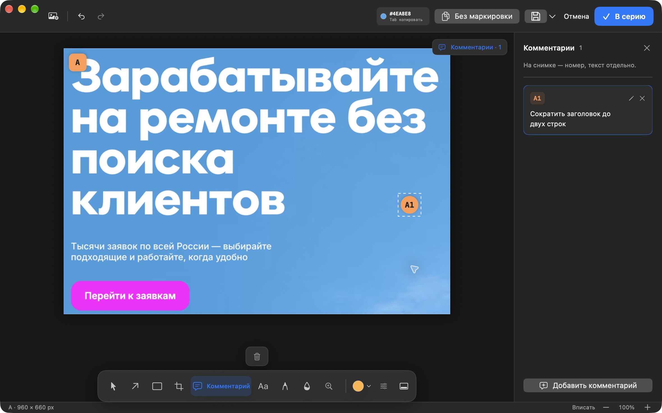The width and height of the screenshot is (662, 413).
Task: Zoom in with plus button
Action: (647, 407)
